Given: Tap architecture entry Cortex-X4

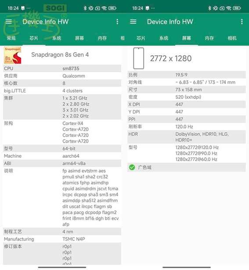Looking at the screenshot, I should click(73, 123).
